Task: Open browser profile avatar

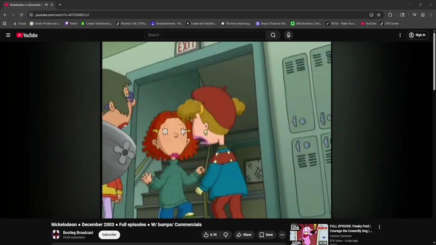Action: coord(423,15)
